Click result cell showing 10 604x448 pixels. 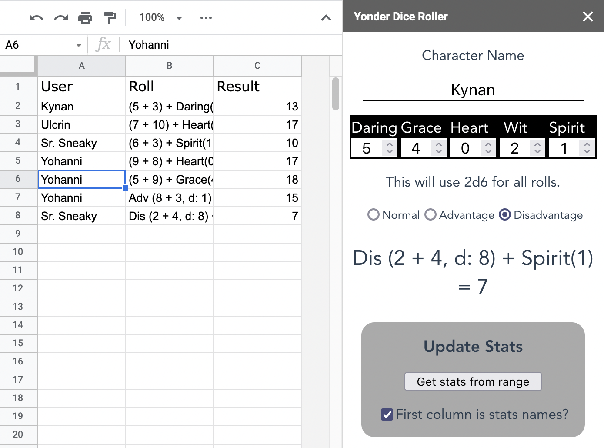coord(257,143)
